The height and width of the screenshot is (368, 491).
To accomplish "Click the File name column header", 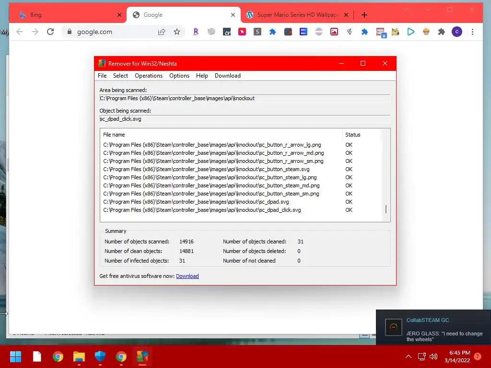I will [x=222, y=135].
